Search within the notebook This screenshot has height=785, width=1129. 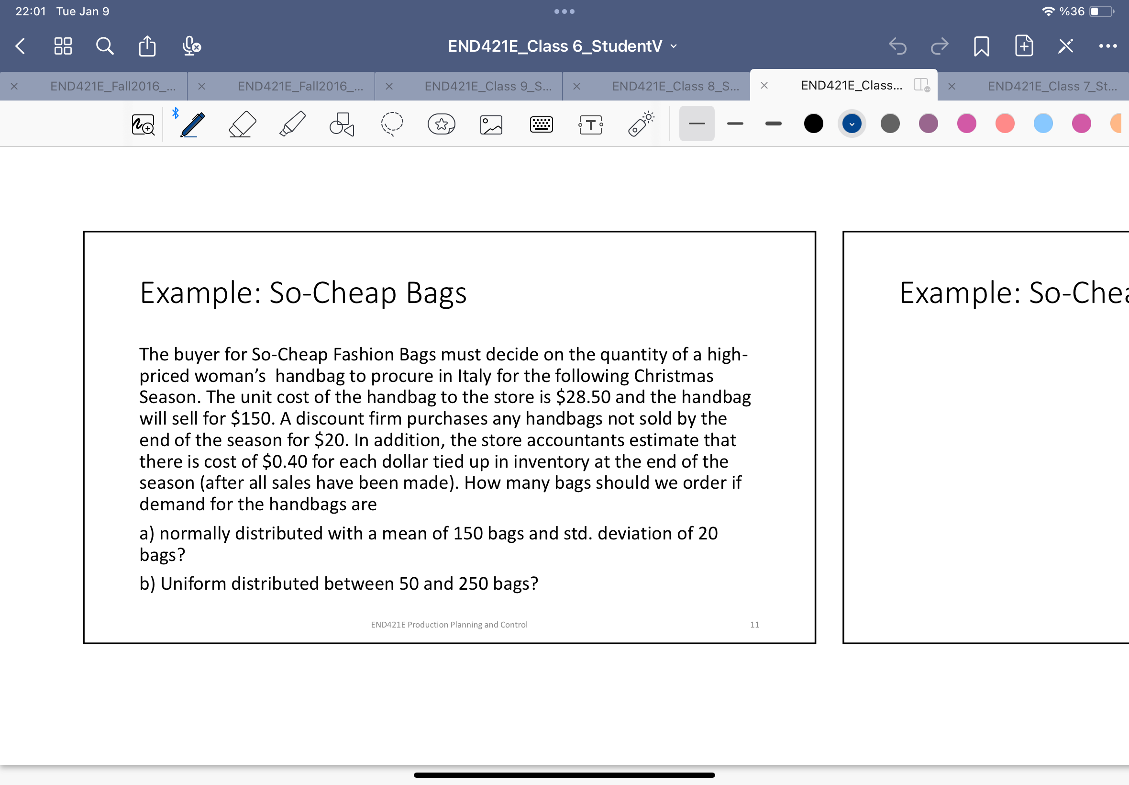pos(104,46)
